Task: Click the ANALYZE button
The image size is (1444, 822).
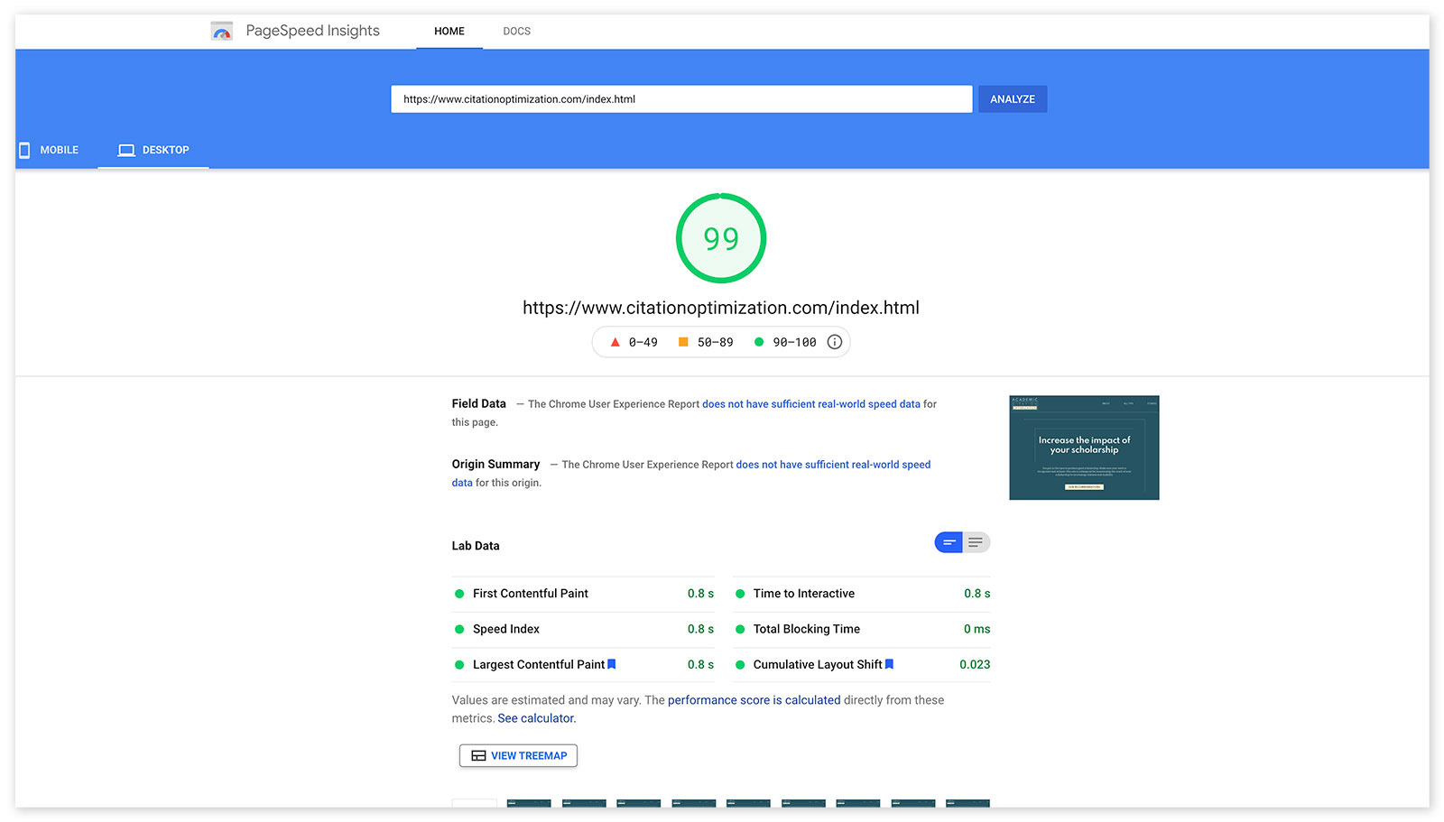Action: [1013, 99]
